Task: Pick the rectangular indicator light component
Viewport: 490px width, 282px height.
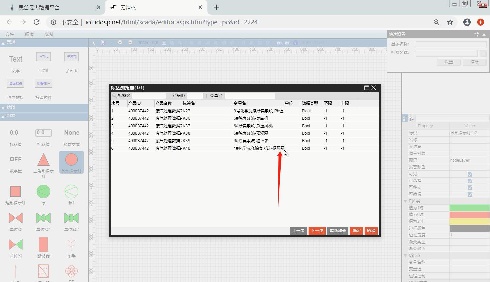Action: (16, 192)
